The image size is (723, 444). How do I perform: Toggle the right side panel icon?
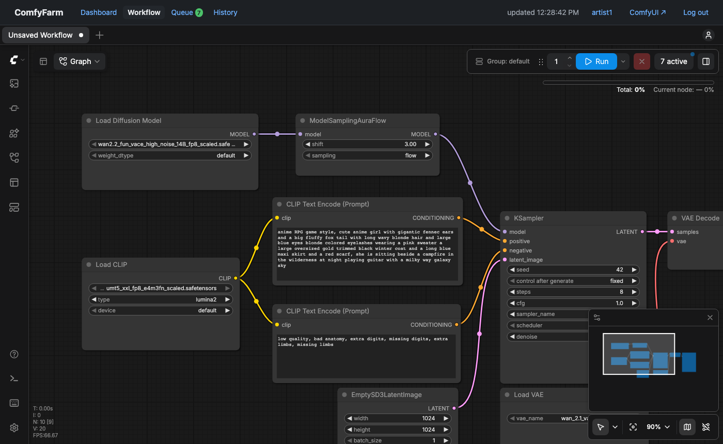click(x=705, y=61)
